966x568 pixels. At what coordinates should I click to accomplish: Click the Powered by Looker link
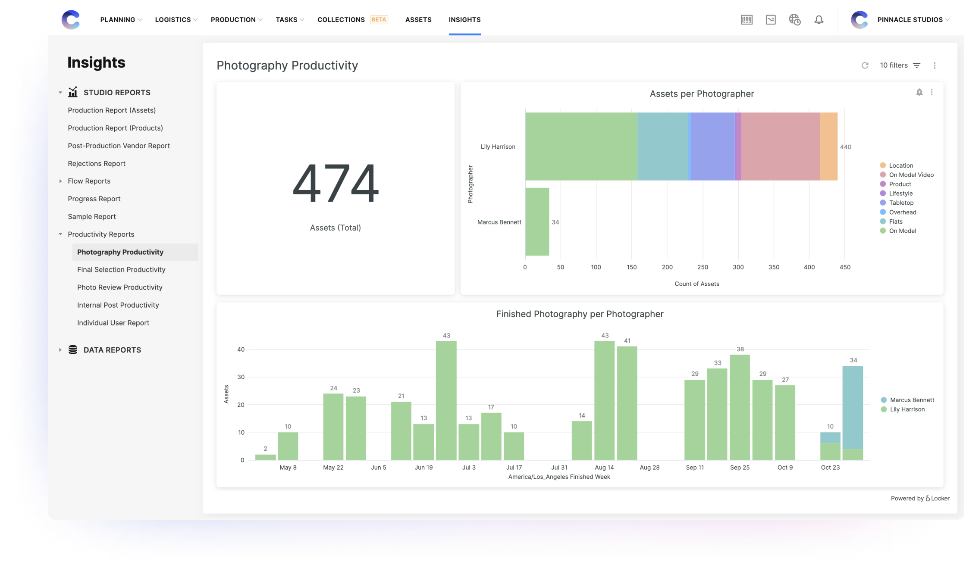(919, 498)
